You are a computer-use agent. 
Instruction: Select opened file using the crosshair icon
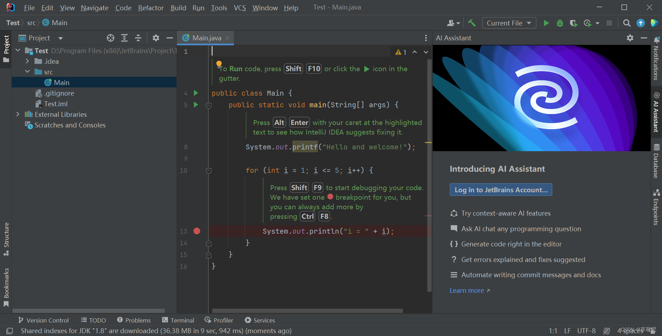coord(110,38)
